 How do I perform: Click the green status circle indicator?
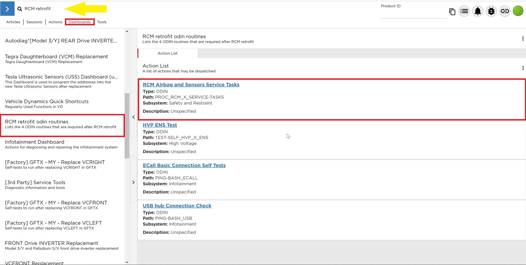point(518,11)
